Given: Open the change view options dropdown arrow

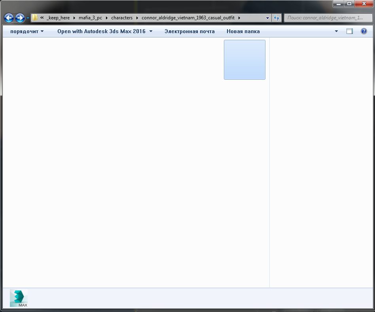Looking at the screenshot, I should 336,31.
